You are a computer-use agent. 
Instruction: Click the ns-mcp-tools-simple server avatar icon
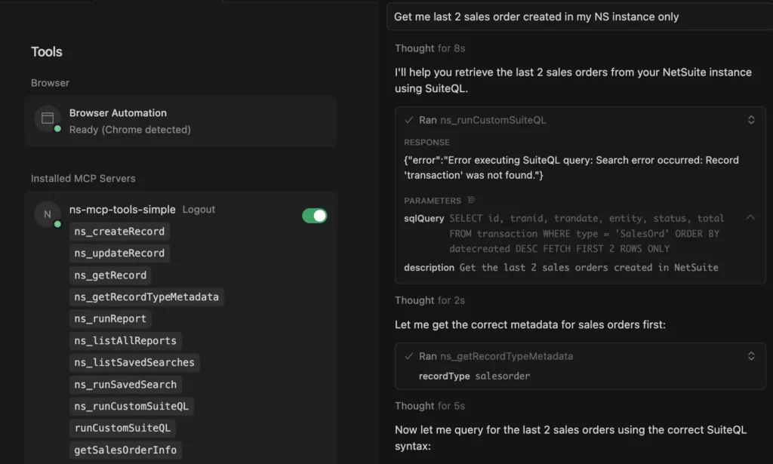click(48, 214)
